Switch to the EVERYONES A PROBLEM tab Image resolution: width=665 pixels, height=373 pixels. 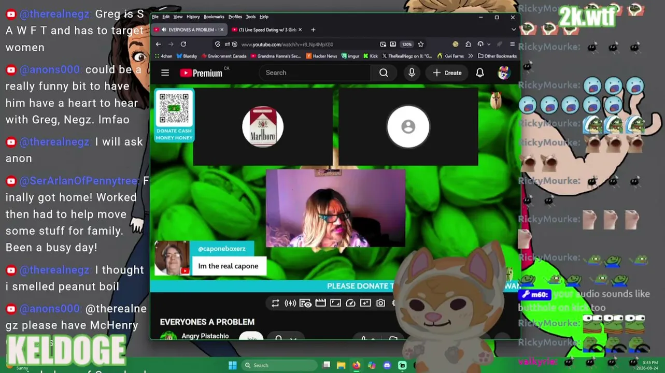[189, 30]
